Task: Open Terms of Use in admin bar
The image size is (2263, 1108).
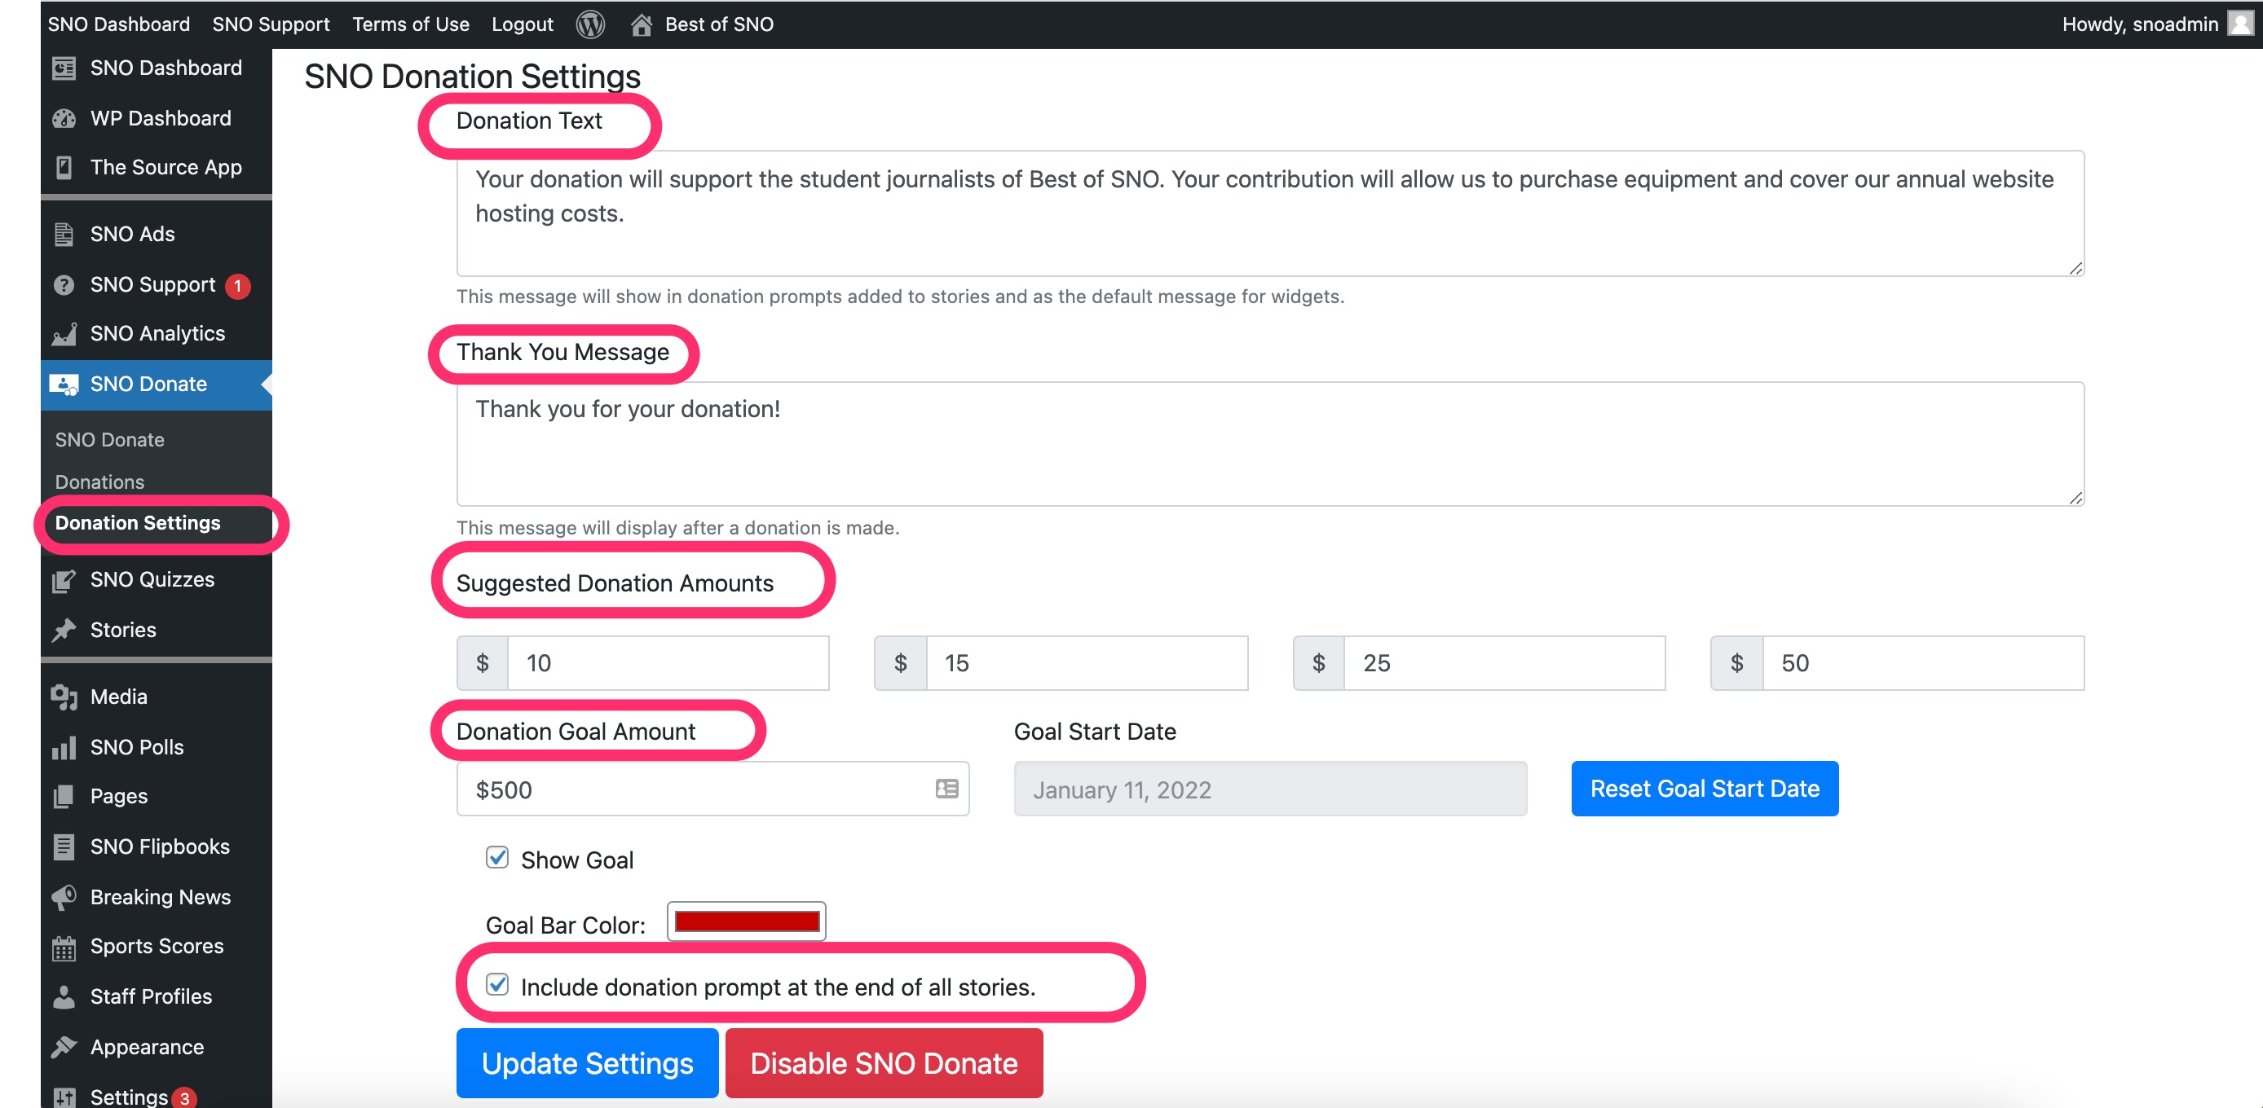Action: (x=411, y=24)
